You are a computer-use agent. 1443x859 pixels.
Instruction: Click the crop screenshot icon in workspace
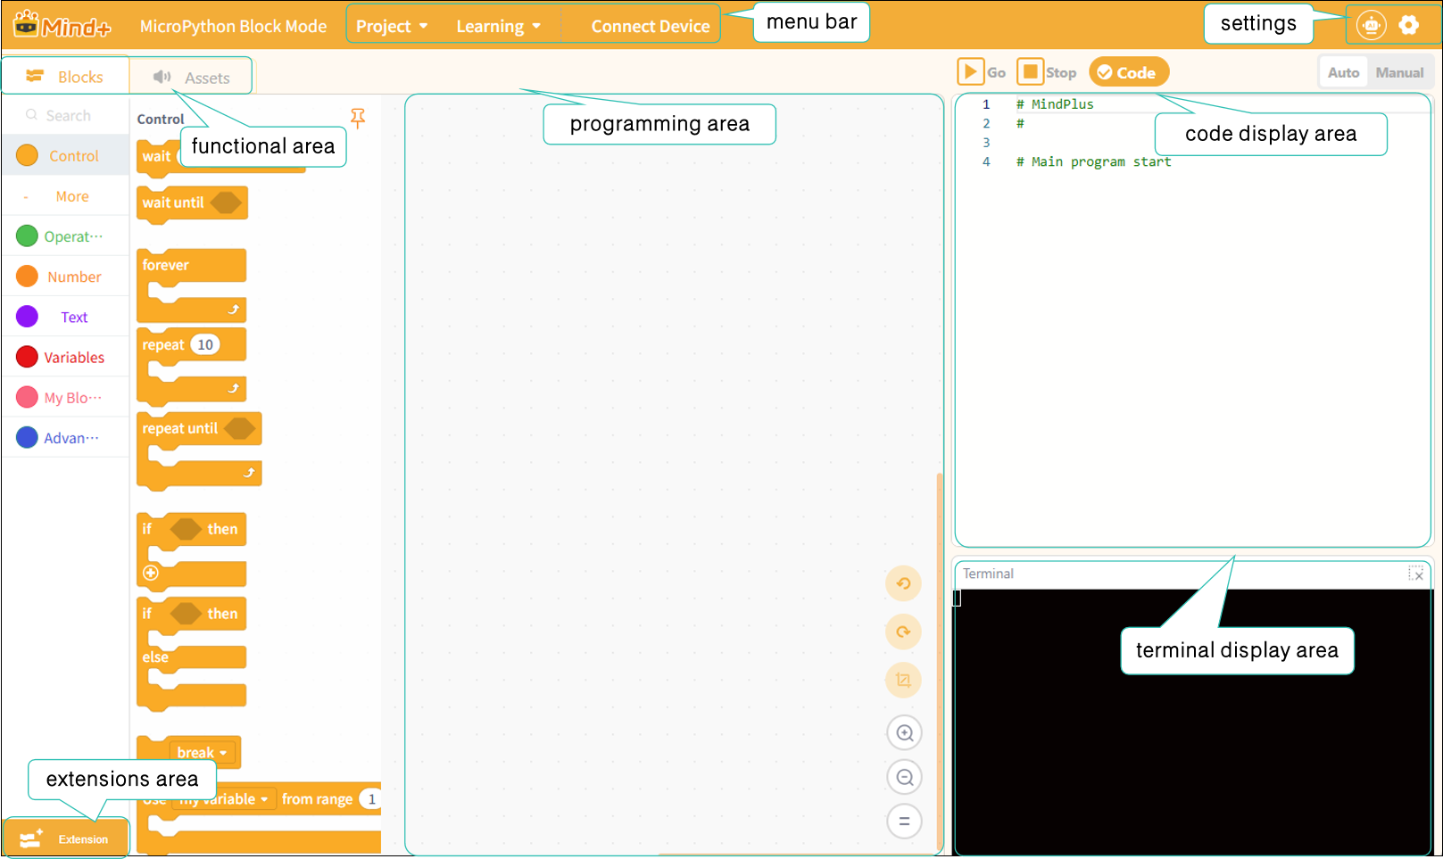coord(903,680)
